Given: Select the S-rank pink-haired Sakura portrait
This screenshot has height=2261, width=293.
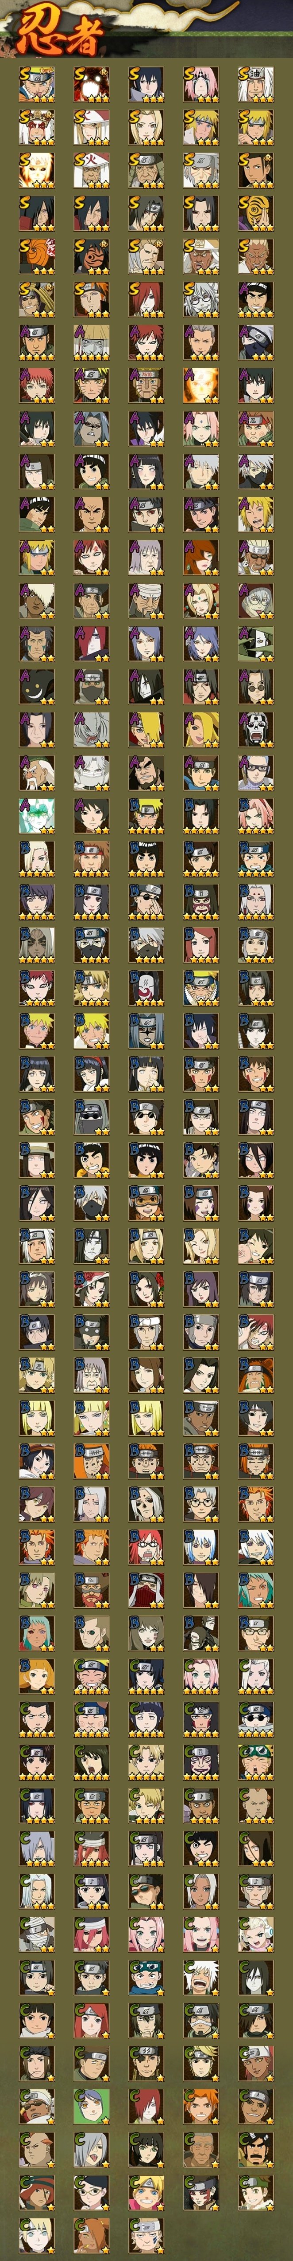Looking at the screenshot, I should pos(200,84).
